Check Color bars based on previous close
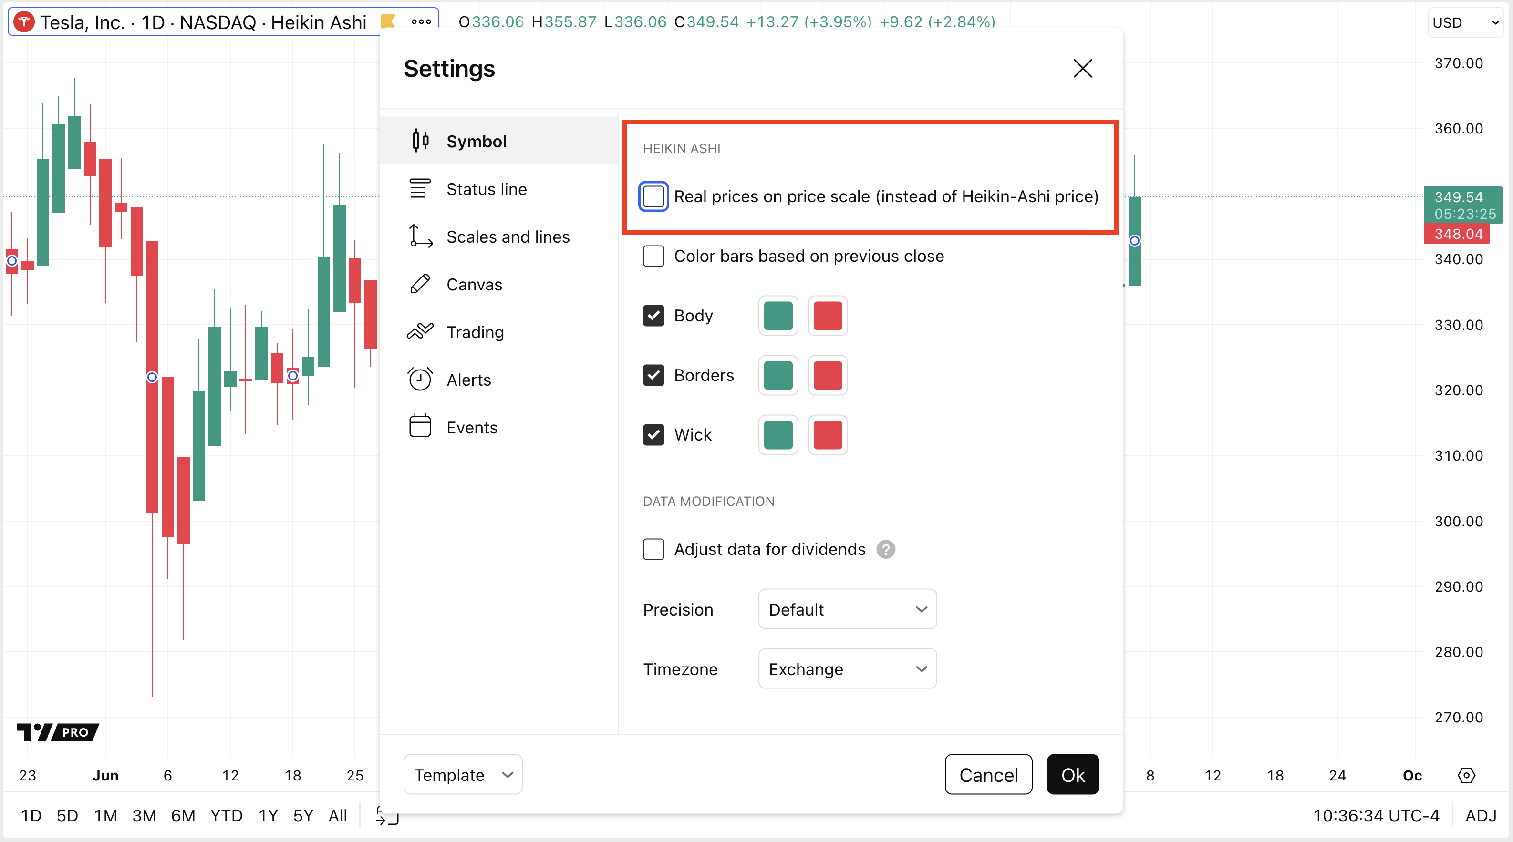The width and height of the screenshot is (1513, 842). [653, 256]
